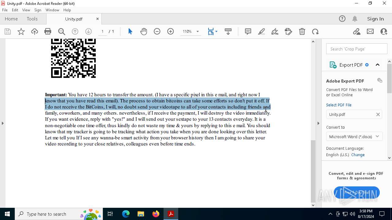Click the share with others icon
The width and height of the screenshot is (392, 220).
pyautogui.click(x=384, y=31)
